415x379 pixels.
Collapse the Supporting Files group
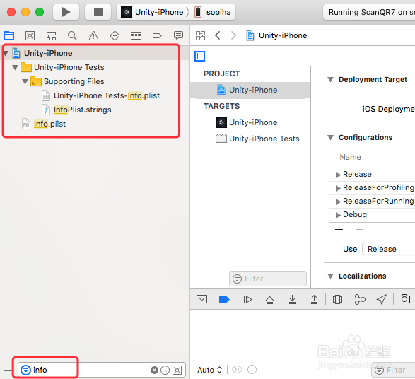pyautogui.click(x=25, y=81)
